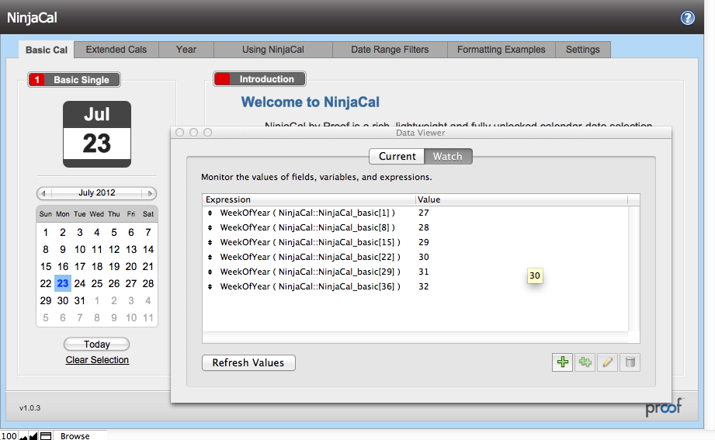Go to previous month in calendar
Screen dimensions: 715x440
pos(43,193)
